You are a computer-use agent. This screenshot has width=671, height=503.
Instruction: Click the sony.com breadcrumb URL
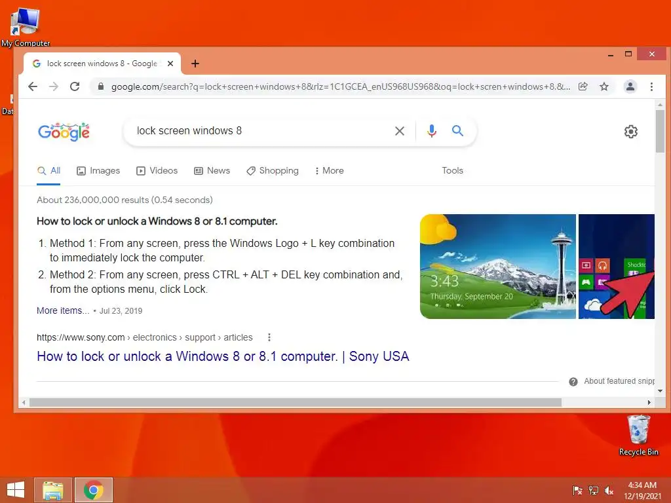(x=145, y=337)
